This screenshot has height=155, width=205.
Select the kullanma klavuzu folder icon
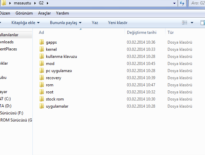pos(42,56)
